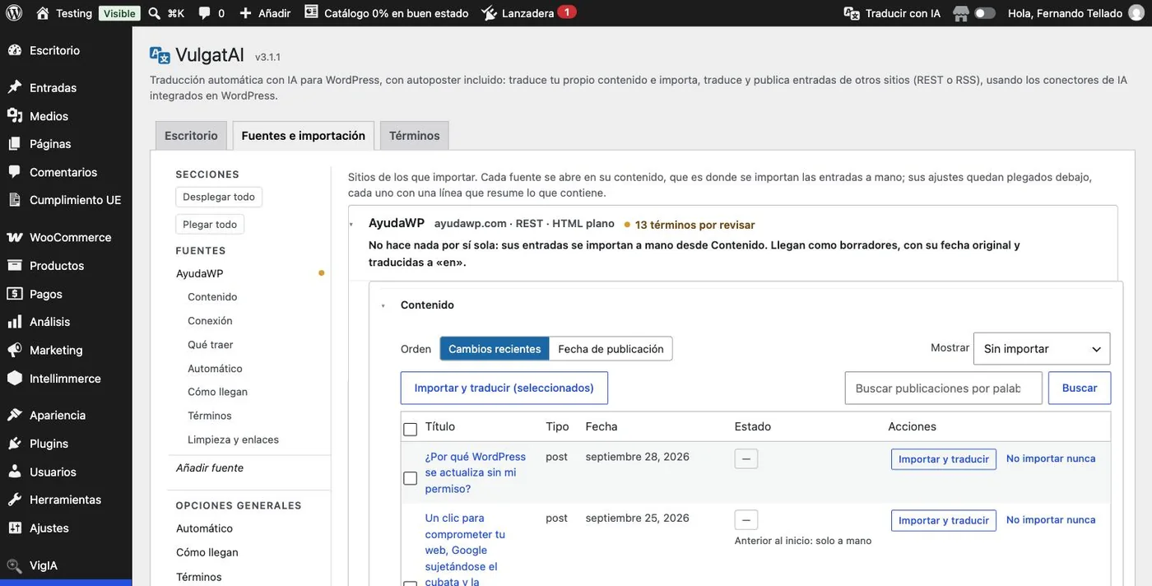Click the Buscar publicaciones search field

click(944, 388)
